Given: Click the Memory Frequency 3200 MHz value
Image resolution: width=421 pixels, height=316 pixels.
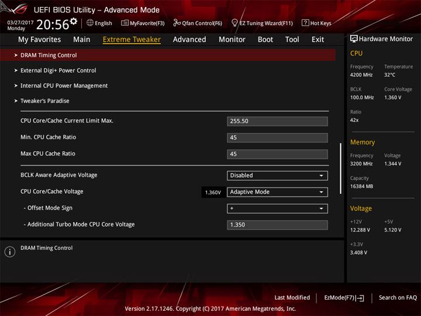Looking at the screenshot, I should tap(361, 164).
